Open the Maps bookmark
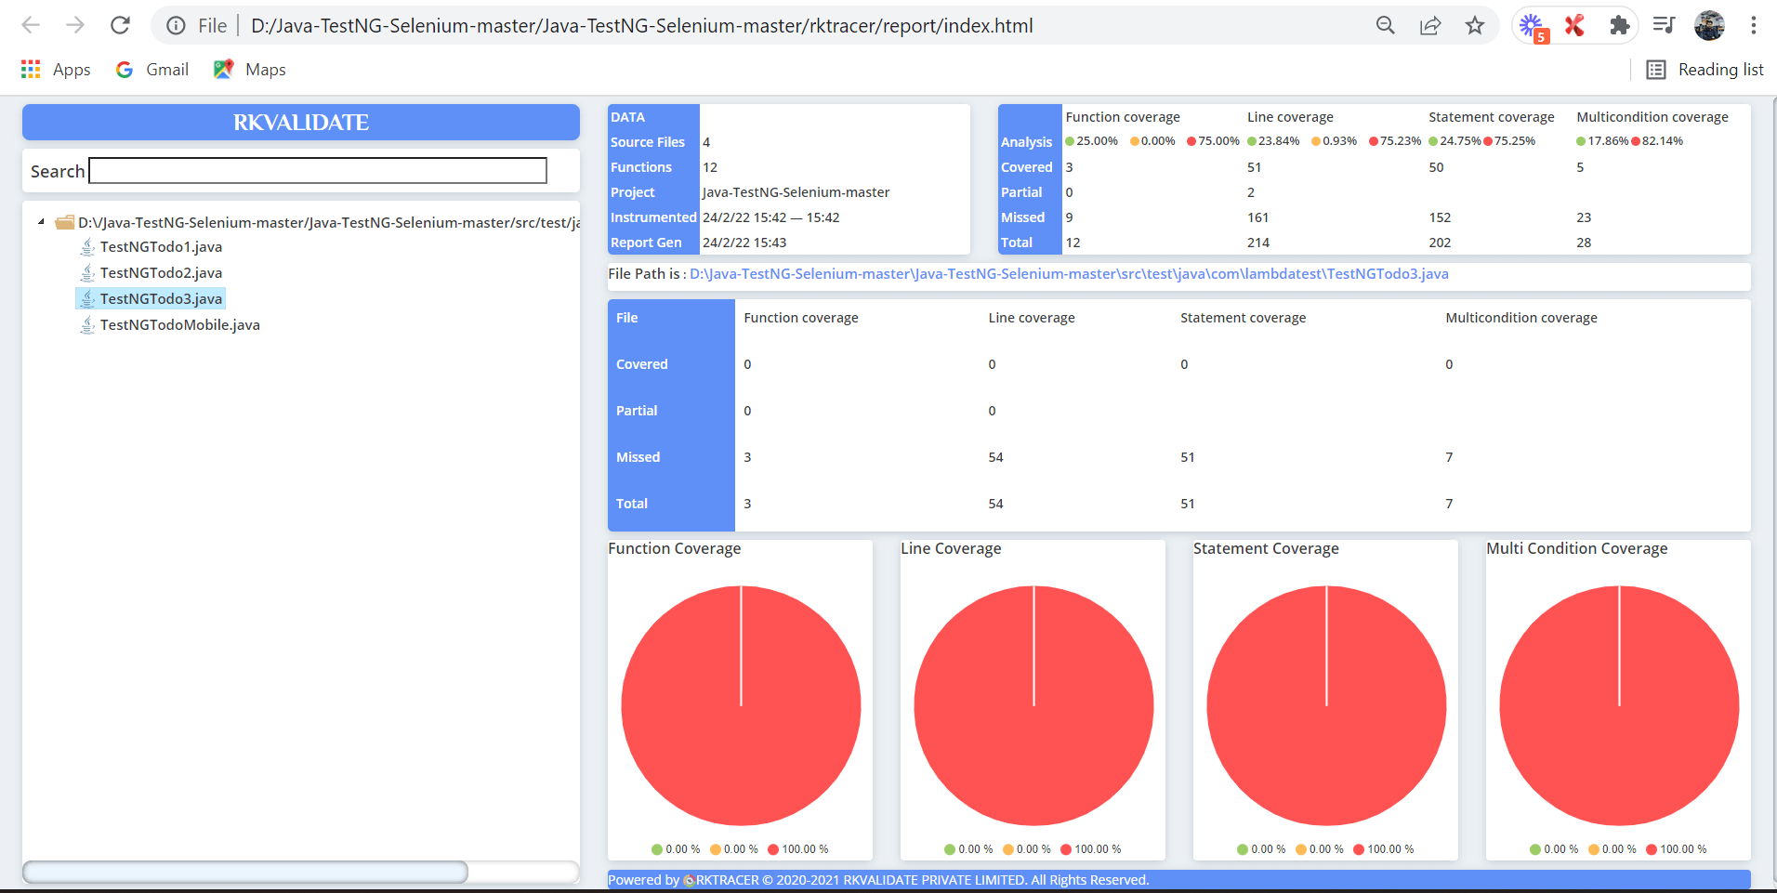This screenshot has width=1777, height=893. pyautogui.click(x=250, y=70)
